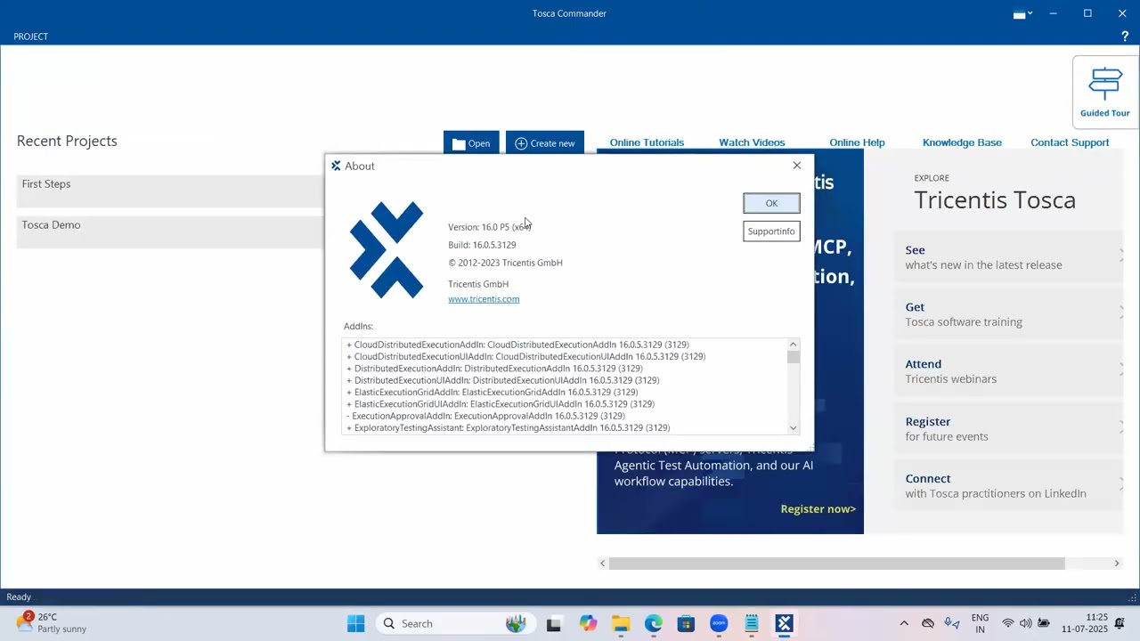Image resolution: width=1140 pixels, height=641 pixels.
Task: Open Knowledge Base link
Action: pos(962,142)
